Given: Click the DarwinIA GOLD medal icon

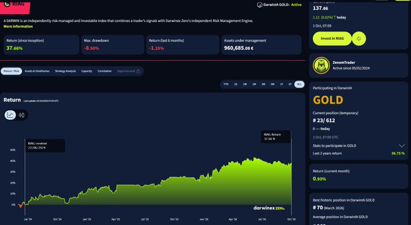Looking at the screenshot, I should coord(260,5).
